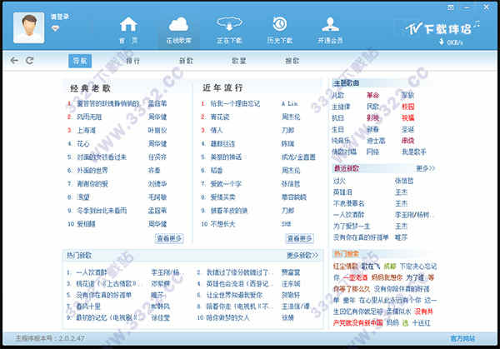Select song 稻香
Screen dimensions: 500x349
pos(217,171)
